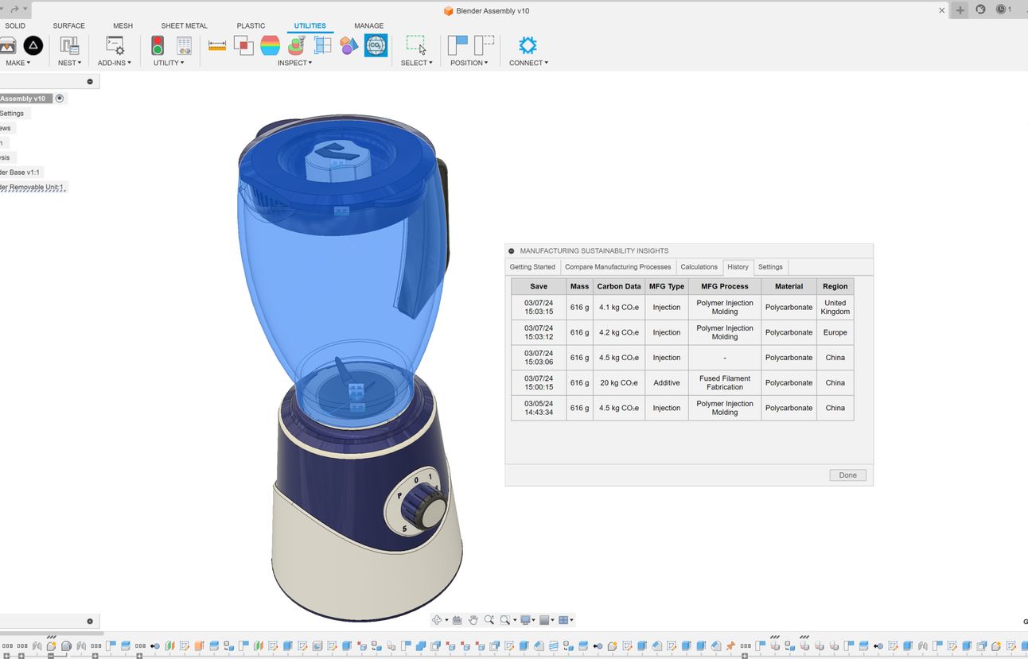
Task: Open the Compare Manufacturing Processes tab
Action: tap(617, 267)
